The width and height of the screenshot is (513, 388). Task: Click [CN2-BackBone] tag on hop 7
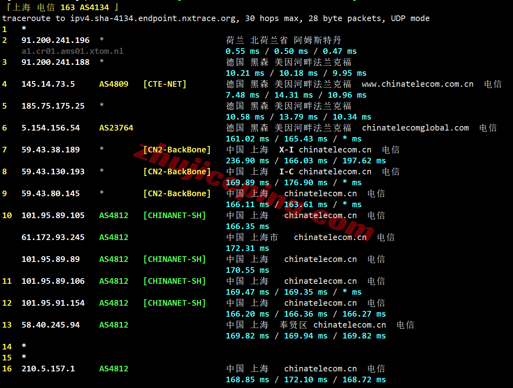(x=177, y=150)
